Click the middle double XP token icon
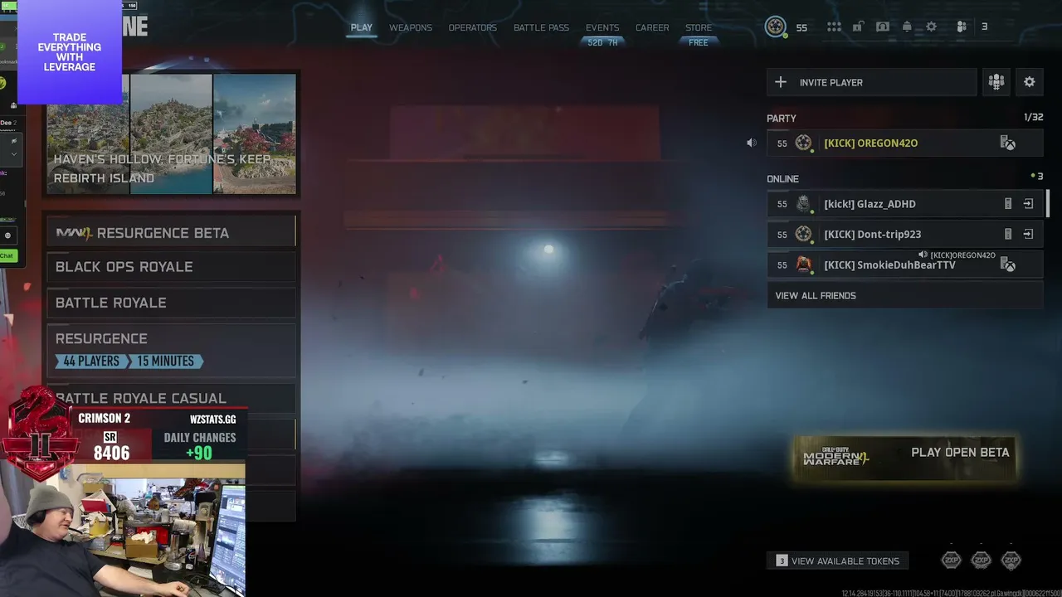This screenshot has height=597, width=1062. 982,561
